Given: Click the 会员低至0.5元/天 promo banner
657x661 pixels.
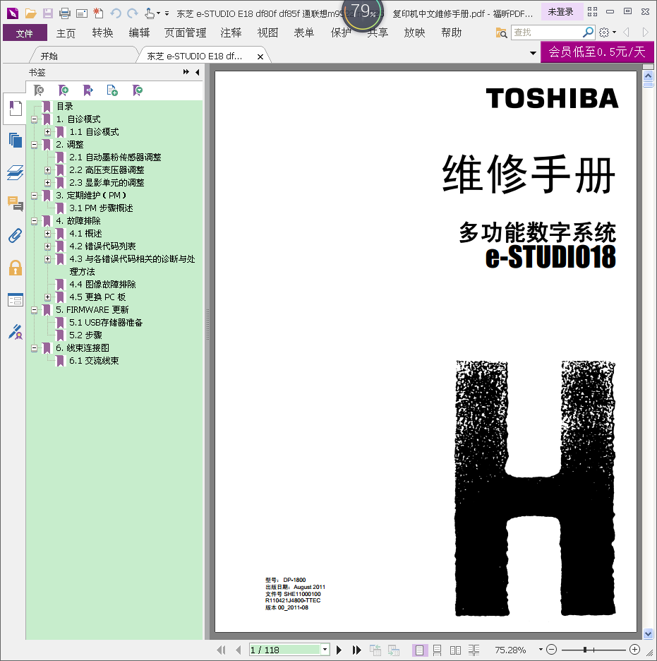Looking at the screenshot, I should pos(597,52).
